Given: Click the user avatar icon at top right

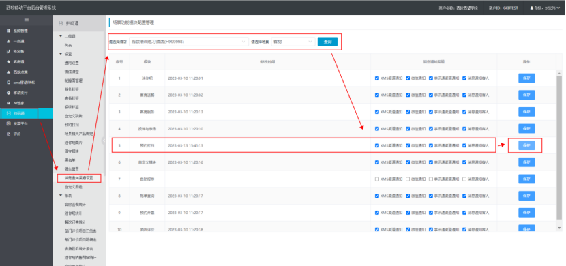Looking at the screenshot, I should (x=532, y=8).
